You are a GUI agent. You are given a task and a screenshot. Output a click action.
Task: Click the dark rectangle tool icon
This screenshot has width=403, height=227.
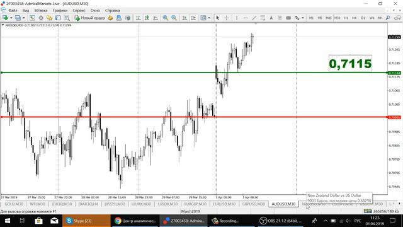pyautogui.click(x=288, y=18)
